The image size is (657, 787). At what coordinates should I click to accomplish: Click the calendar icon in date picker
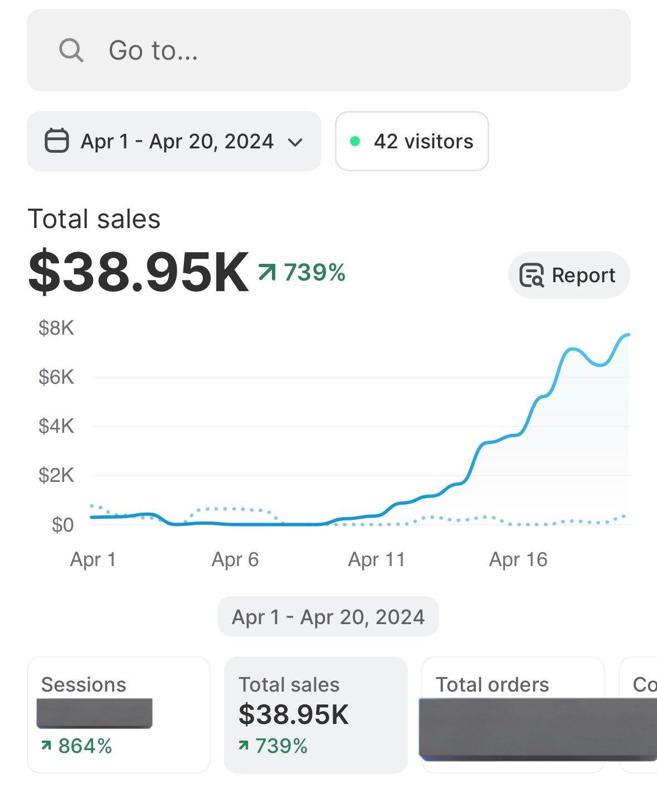pos(57,141)
